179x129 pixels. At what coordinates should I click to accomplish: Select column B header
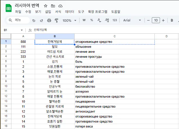(55, 36)
